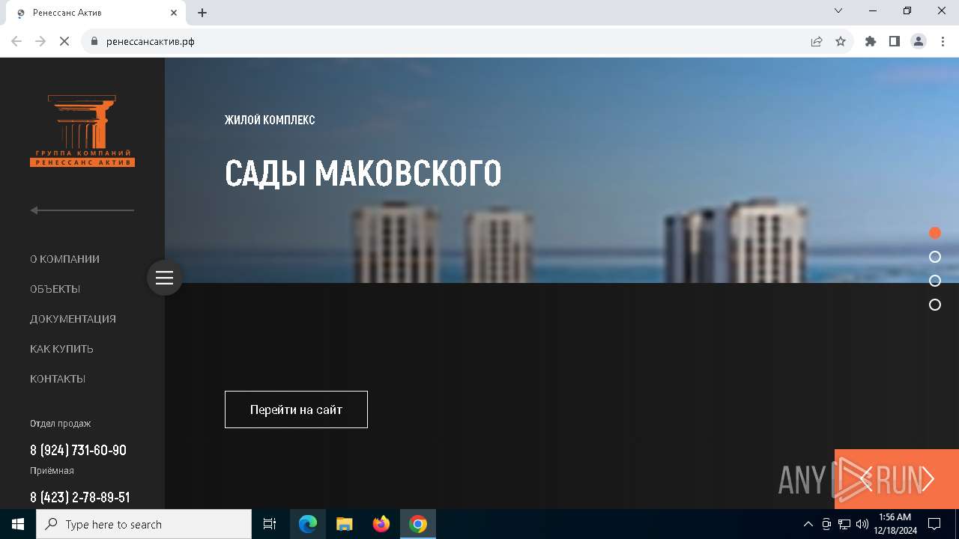Click the Отдел продаж label
The width and height of the screenshot is (959, 539).
(60, 424)
